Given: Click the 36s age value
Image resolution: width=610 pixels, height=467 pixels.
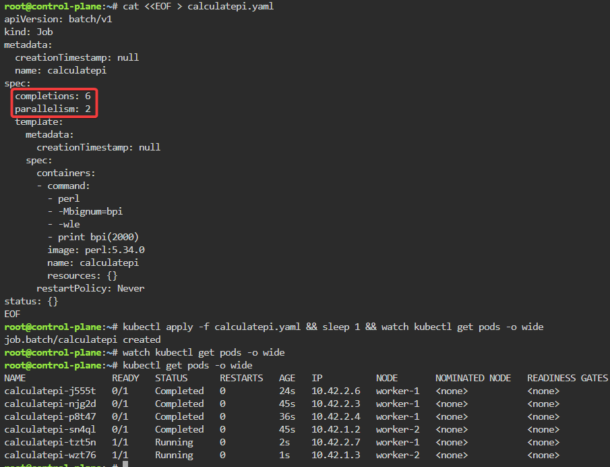Looking at the screenshot, I should pos(287,417).
